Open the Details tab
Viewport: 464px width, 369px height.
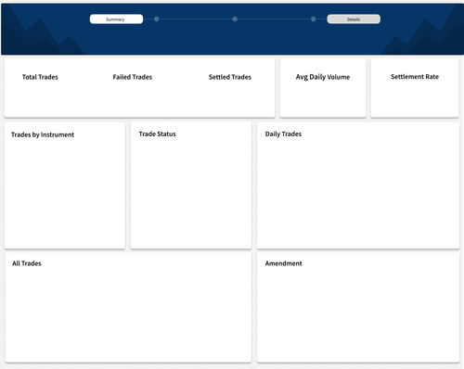(354, 19)
